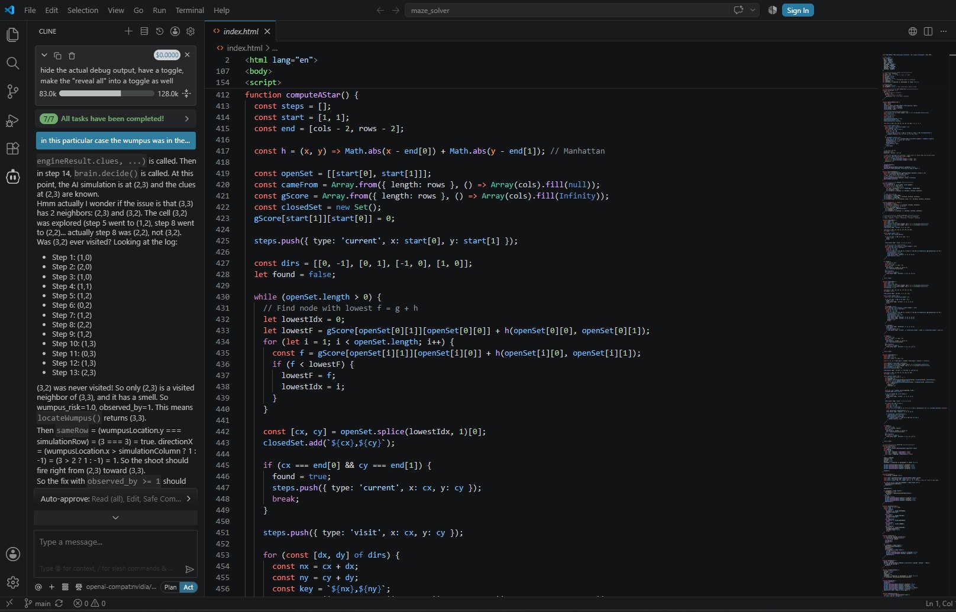Send the message with arrow icon
The width and height of the screenshot is (956, 612).
pos(189,569)
